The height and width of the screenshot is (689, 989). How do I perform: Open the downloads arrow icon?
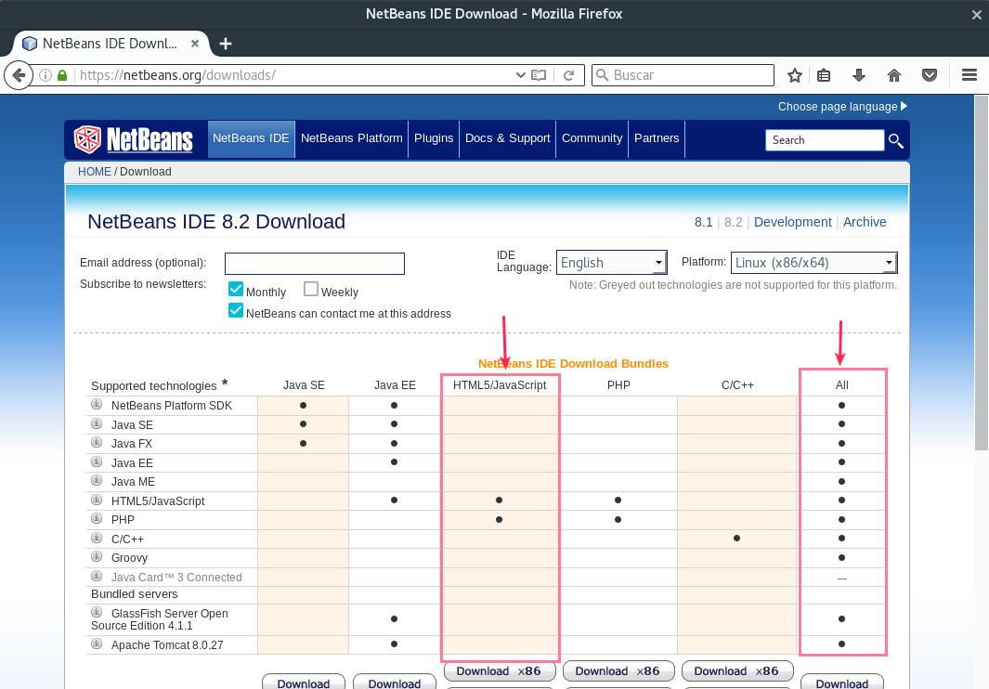[859, 76]
